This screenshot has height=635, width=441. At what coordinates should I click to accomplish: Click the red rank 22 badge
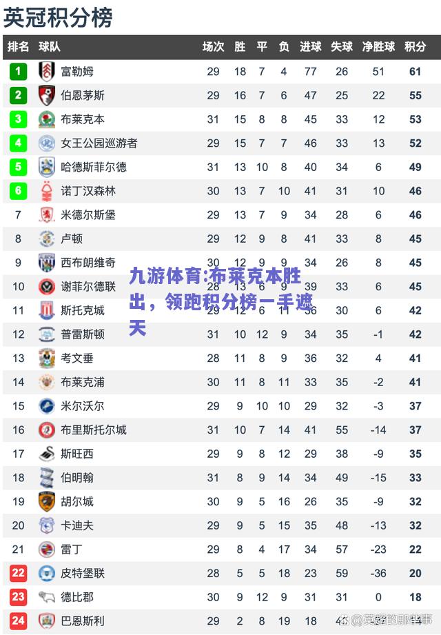[18, 573]
